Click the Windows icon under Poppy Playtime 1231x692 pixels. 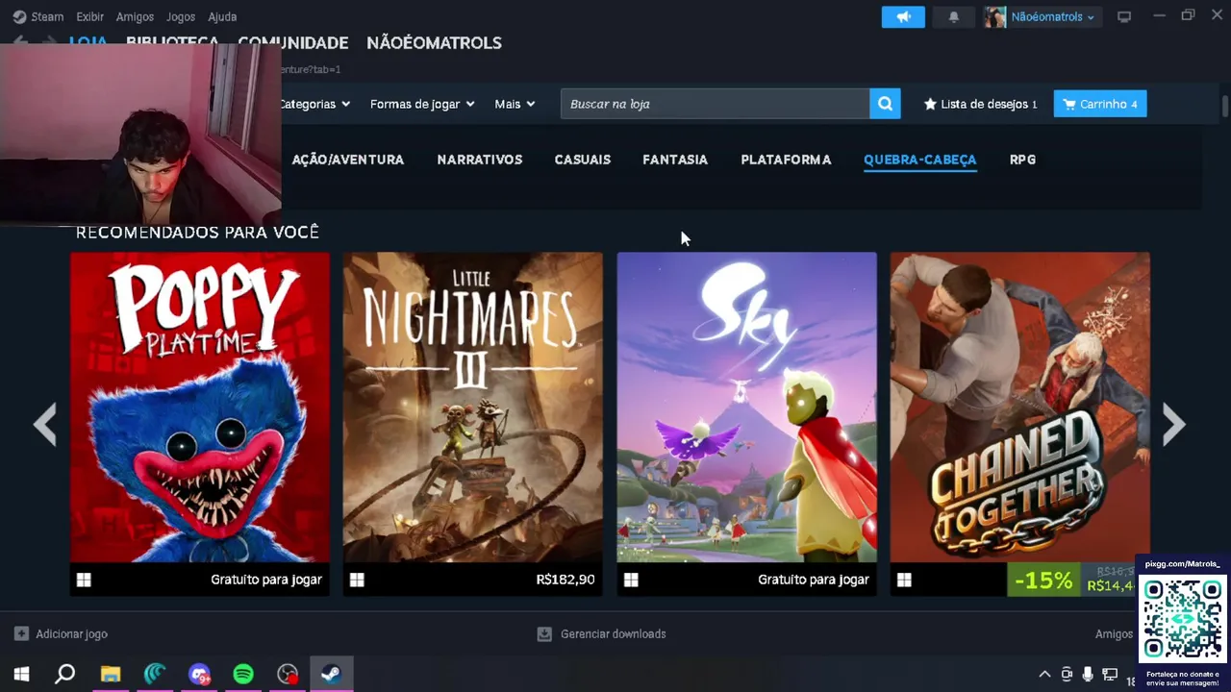pos(84,580)
